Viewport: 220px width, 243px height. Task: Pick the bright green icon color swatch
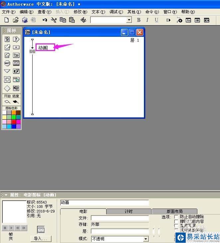coord(14,117)
